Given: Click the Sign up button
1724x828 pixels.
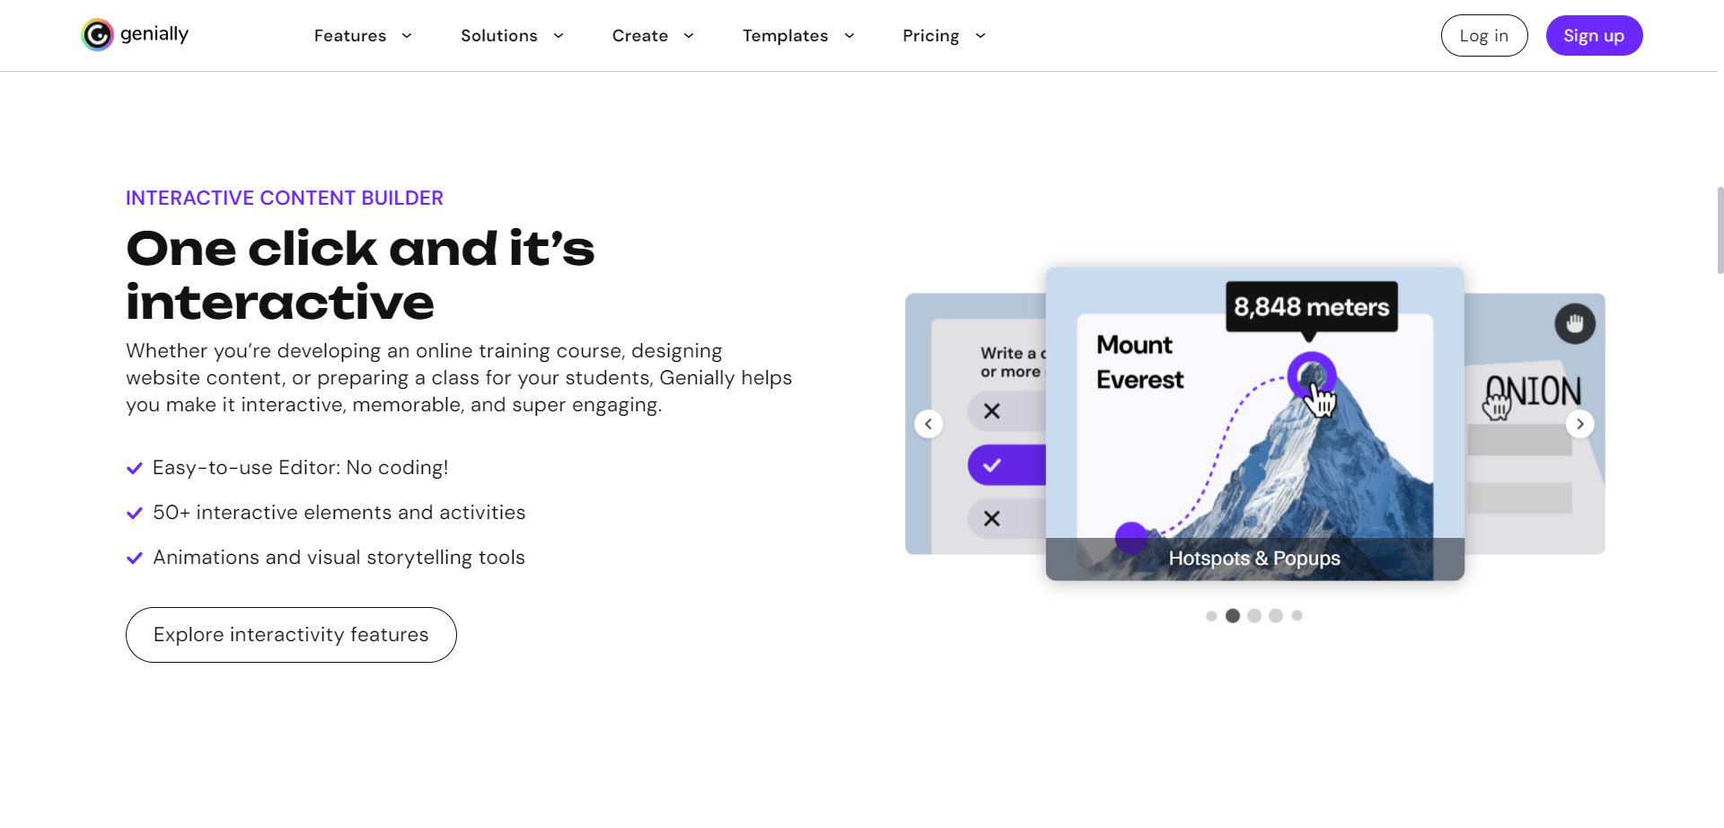Looking at the screenshot, I should (1594, 36).
